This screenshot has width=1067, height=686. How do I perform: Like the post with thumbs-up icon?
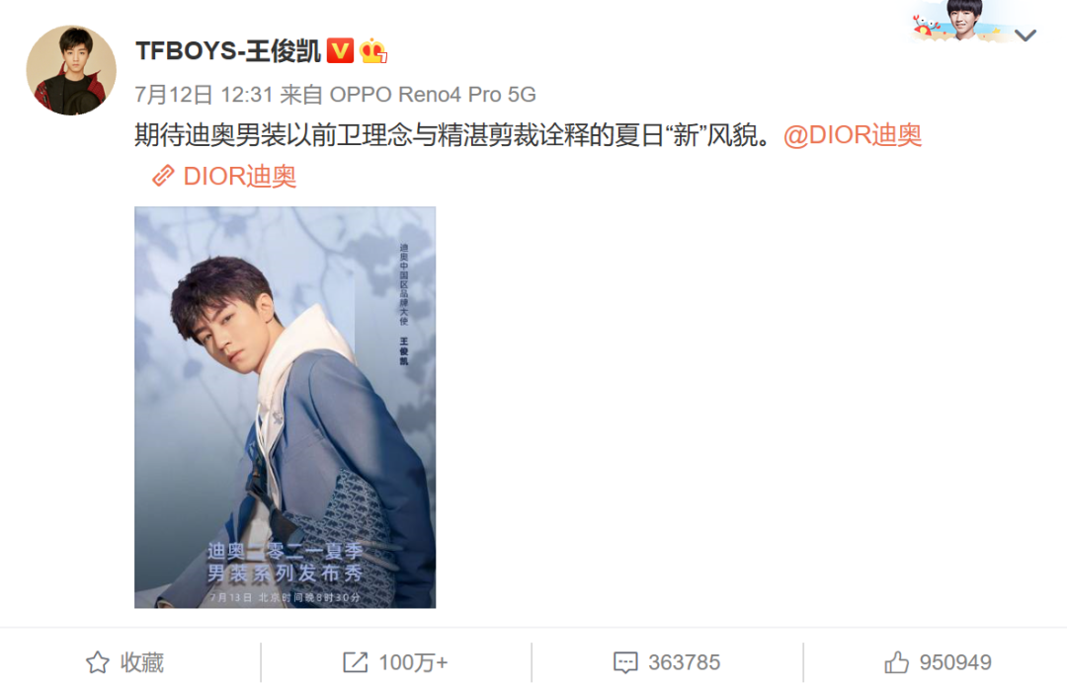tap(896, 661)
